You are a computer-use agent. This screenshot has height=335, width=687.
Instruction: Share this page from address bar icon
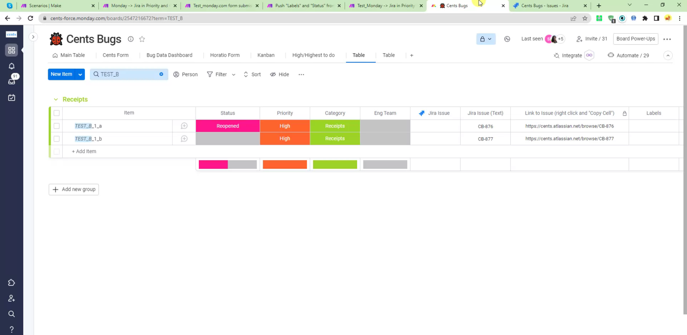(573, 18)
